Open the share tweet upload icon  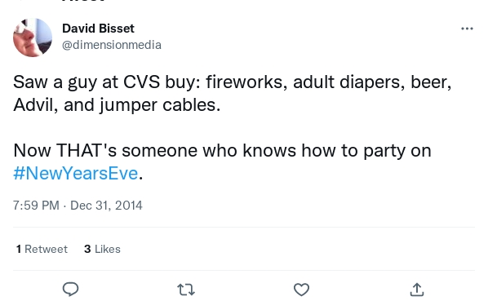pyautogui.click(x=417, y=290)
